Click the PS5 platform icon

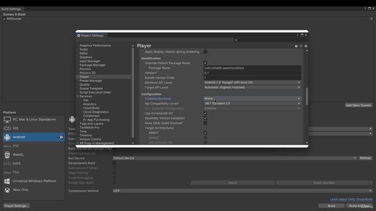point(7,146)
